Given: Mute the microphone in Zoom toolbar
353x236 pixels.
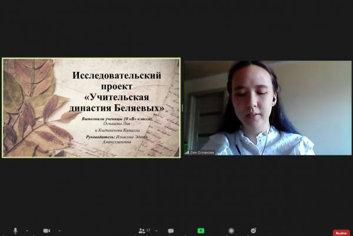Looking at the screenshot, I should (x=15, y=230).
